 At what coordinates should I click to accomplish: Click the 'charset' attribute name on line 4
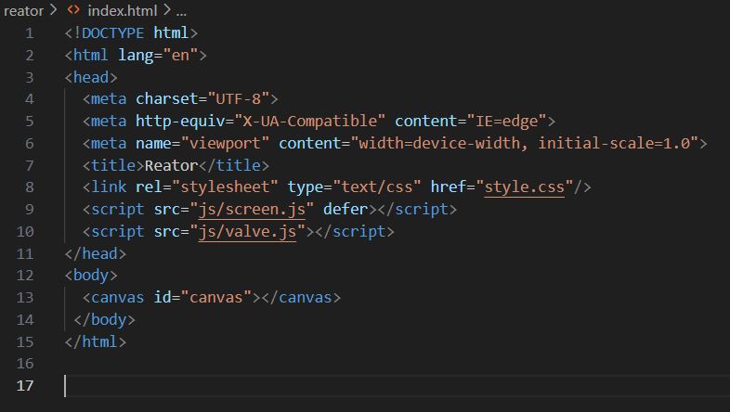pyautogui.click(x=166, y=99)
